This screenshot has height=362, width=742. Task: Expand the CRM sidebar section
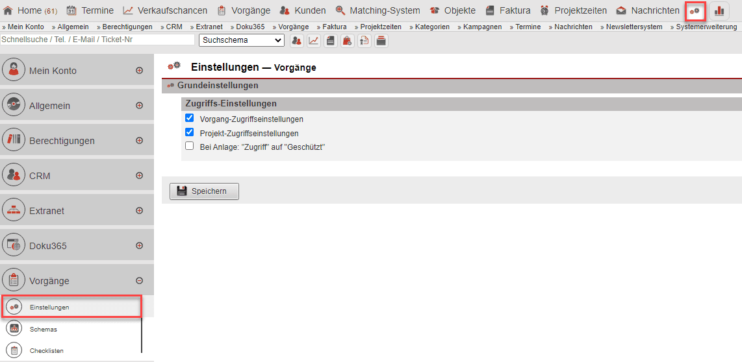coord(139,176)
